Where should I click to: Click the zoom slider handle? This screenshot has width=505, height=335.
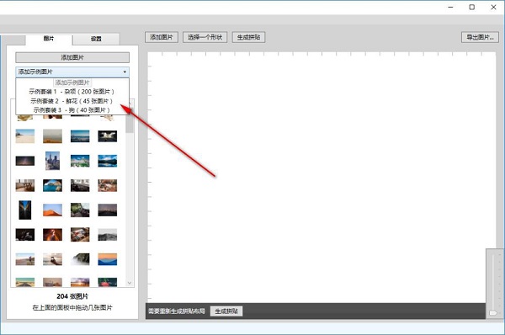pos(493,313)
